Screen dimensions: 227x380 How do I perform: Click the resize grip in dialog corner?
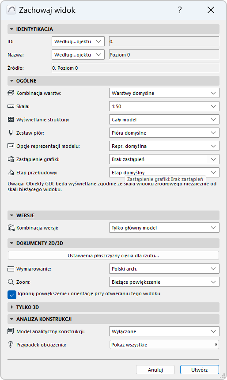[x=222, y=376]
